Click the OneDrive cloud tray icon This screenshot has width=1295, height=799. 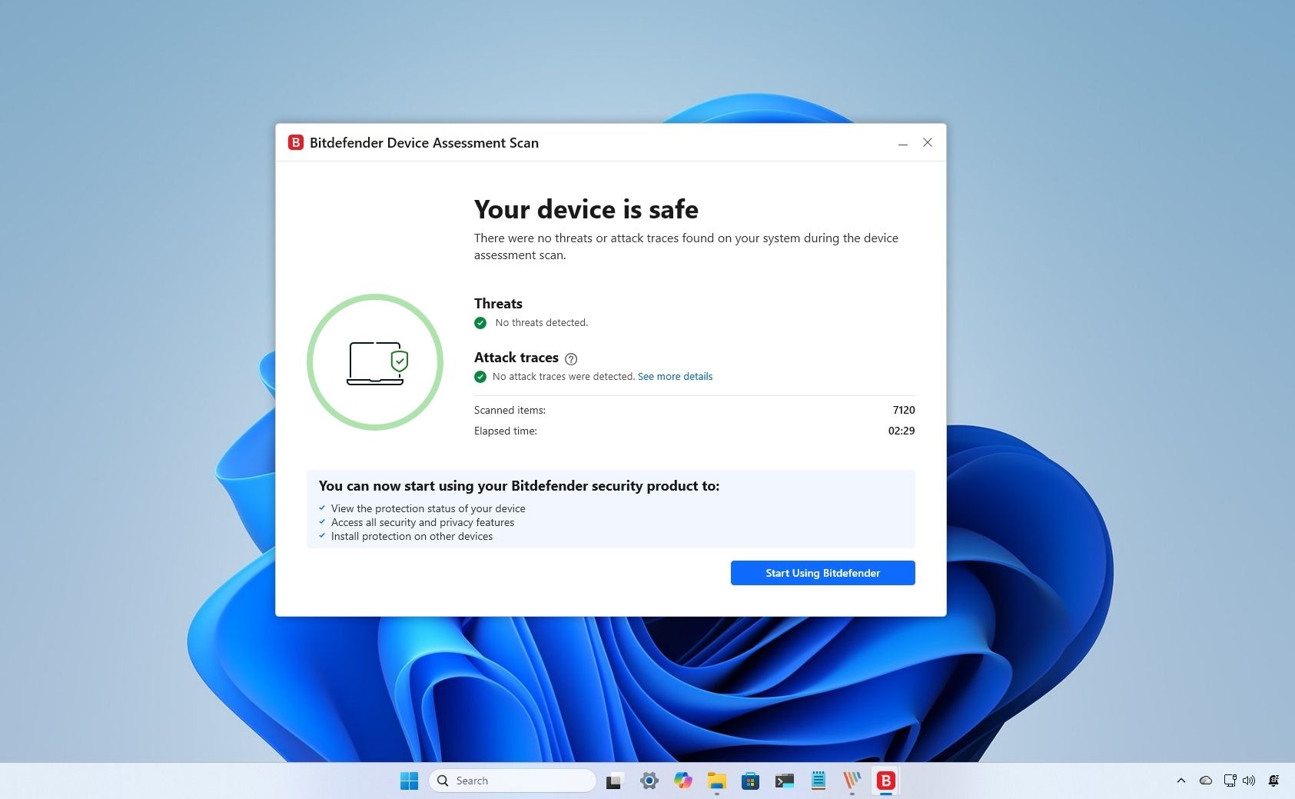1206,781
